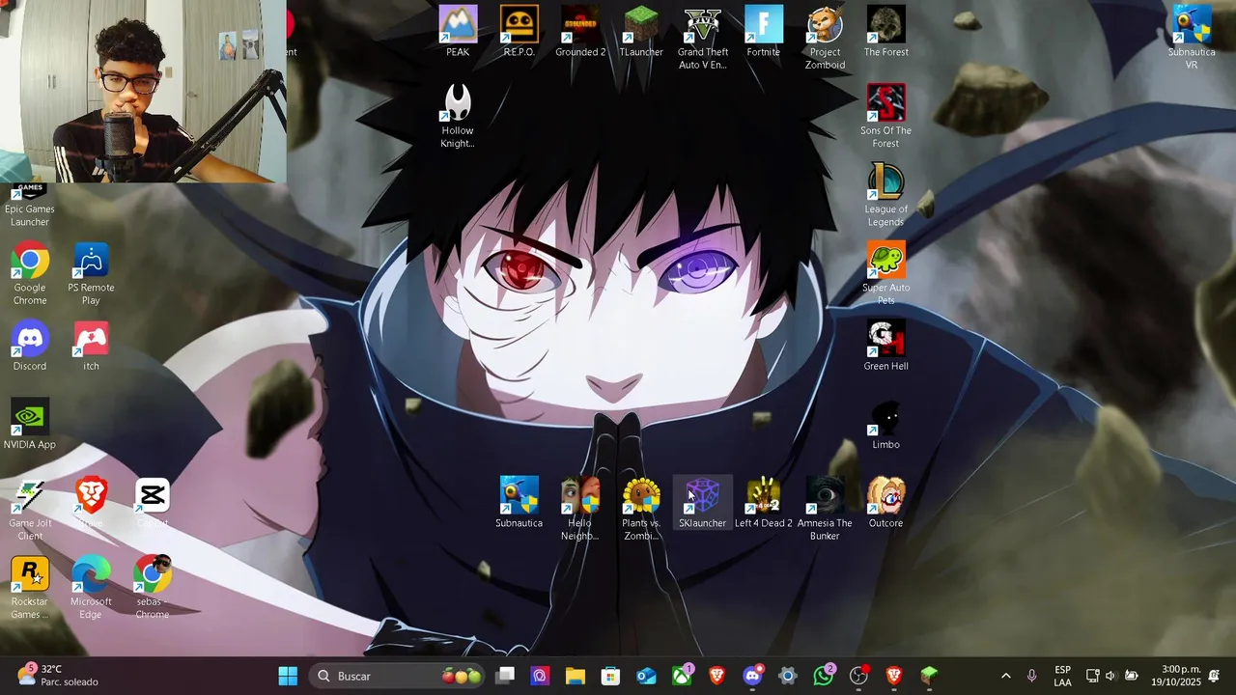The image size is (1236, 695).
Task: Expand the hidden system tray icons
Action: pyautogui.click(x=1005, y=676)
